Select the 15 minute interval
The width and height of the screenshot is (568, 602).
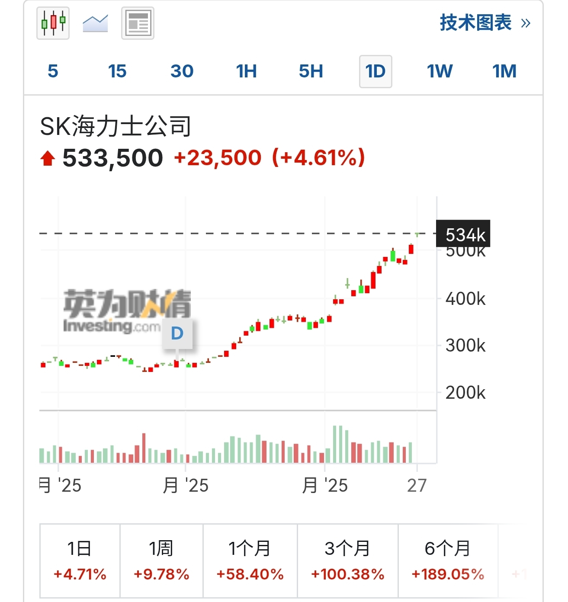117,71
